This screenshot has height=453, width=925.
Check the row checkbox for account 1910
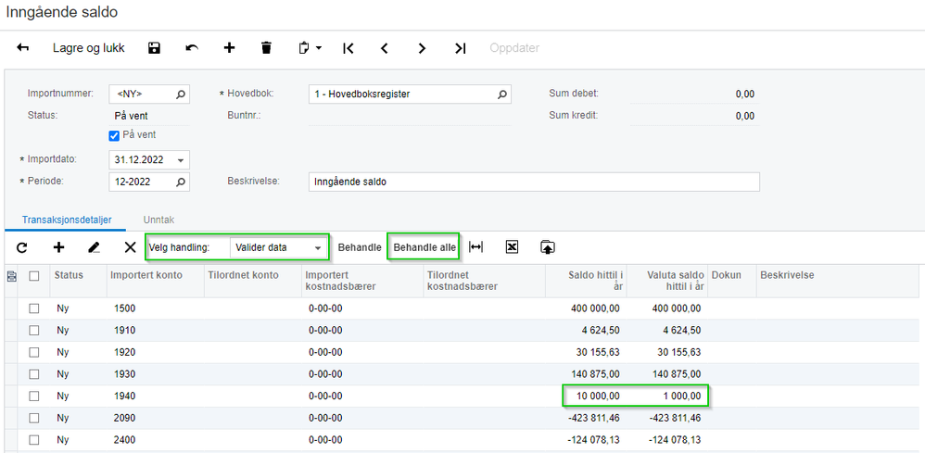(x=34, y=330)
